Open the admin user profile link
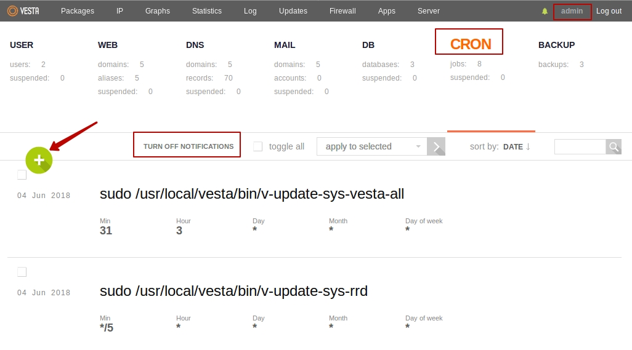Viewport: 632px width, 350px height. pyautogui.click(x=572, y=11)
